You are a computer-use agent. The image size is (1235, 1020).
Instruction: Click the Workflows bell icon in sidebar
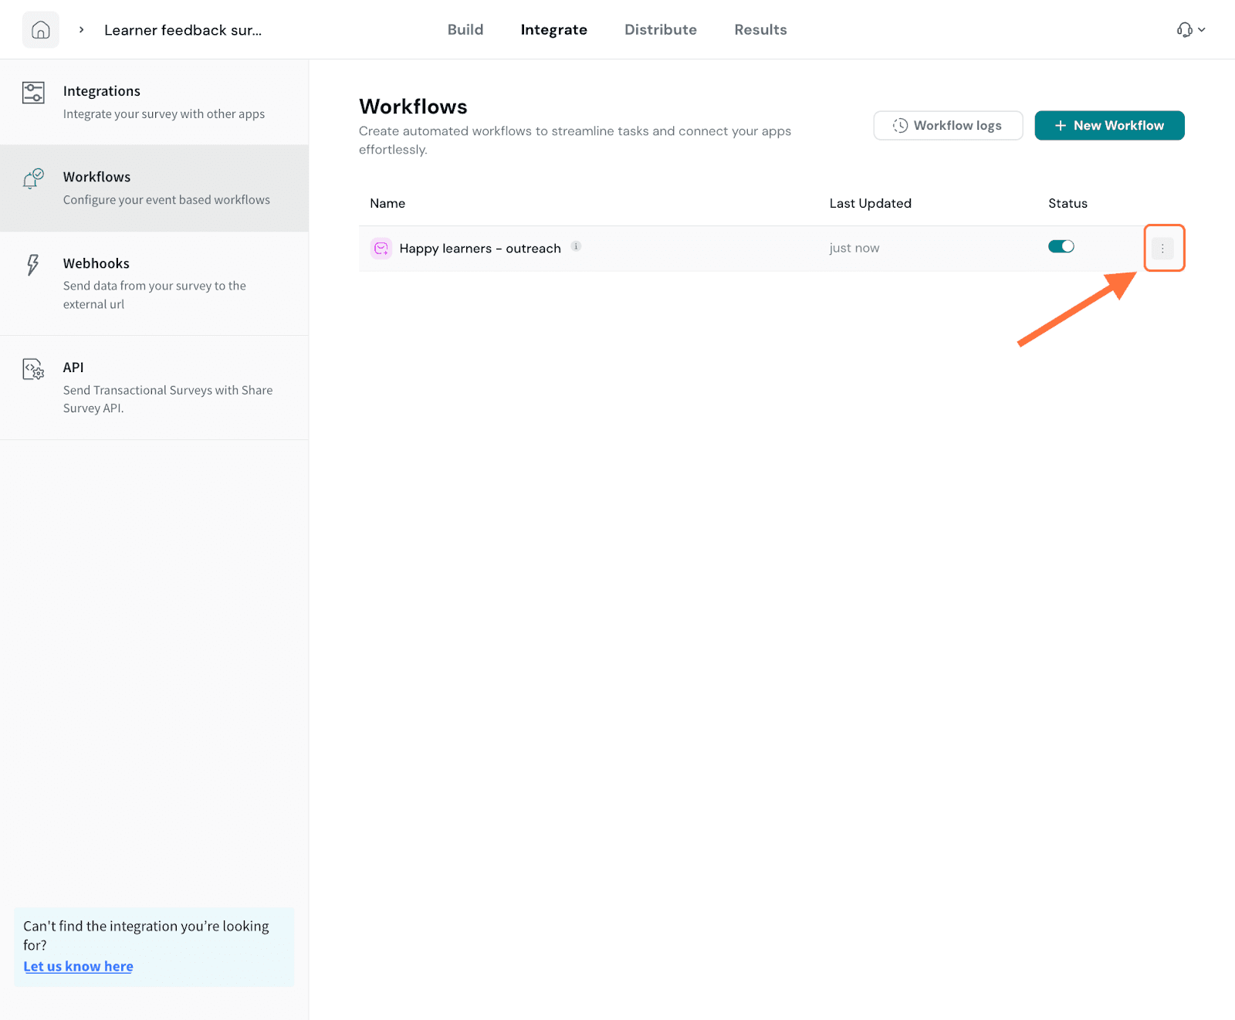tap(32, 179)
